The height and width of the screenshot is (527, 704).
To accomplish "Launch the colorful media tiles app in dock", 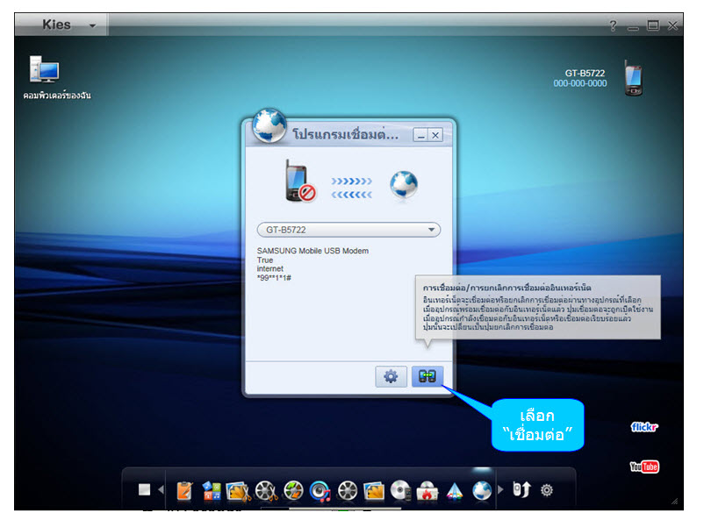I will (x=212, y=490).
